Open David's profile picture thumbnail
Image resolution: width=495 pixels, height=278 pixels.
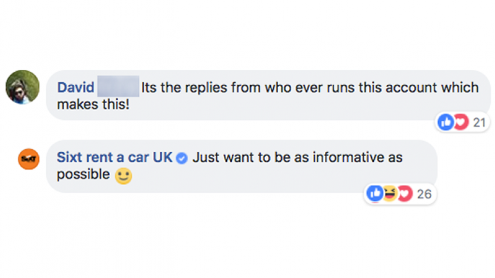[x=23, y=87]
